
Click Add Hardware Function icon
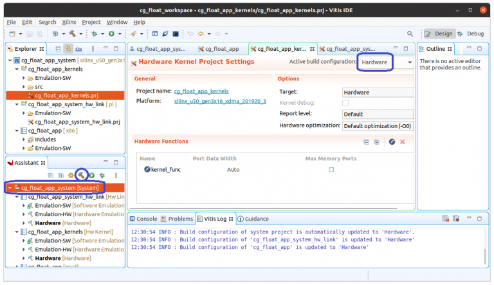pyautogui.click(x=392, y=142)
